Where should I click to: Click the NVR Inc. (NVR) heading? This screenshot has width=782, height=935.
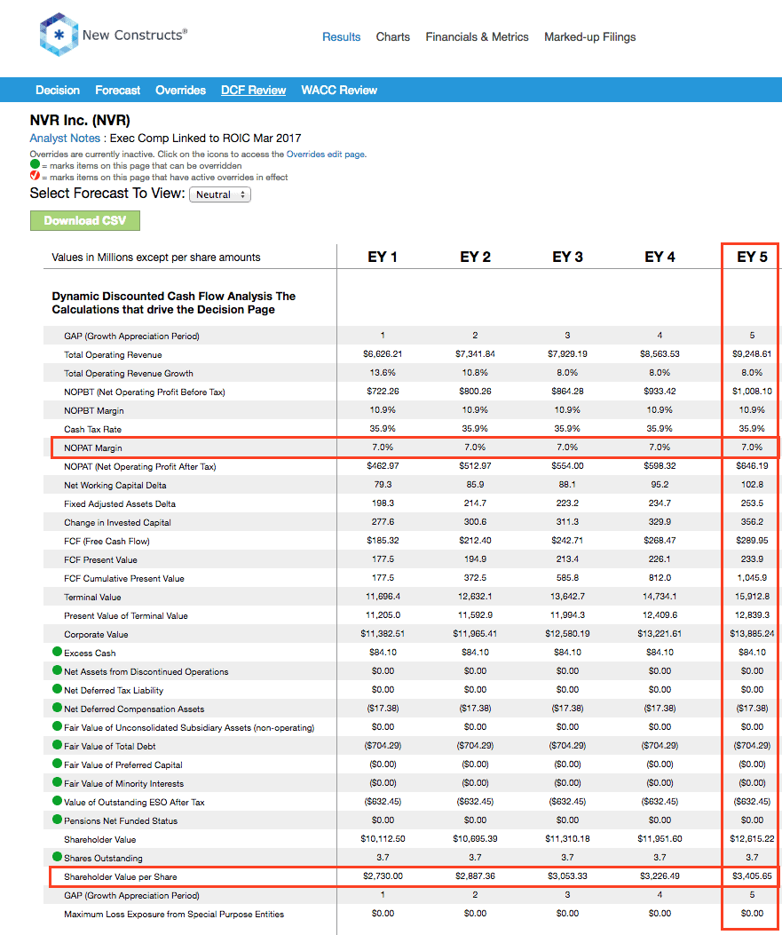click(80, 121)
